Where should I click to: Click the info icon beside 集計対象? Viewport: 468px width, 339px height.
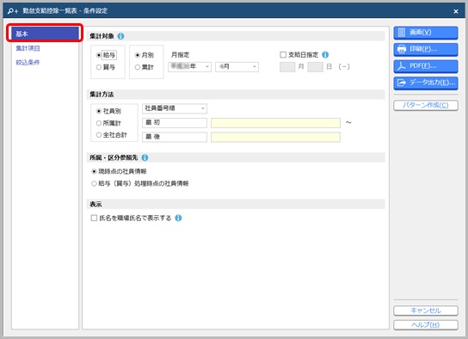120,36
